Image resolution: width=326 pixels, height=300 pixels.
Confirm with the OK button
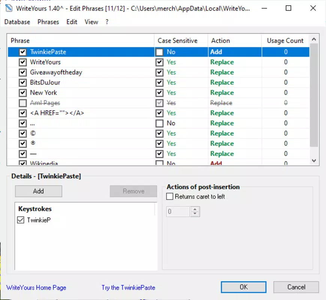[x=243, y=287]
